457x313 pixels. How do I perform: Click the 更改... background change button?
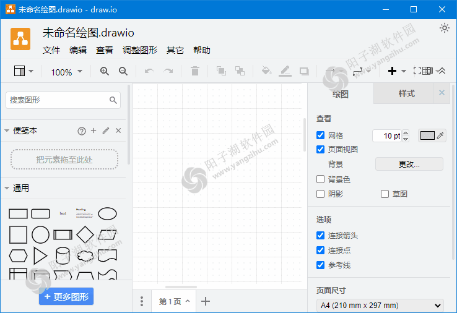[x=409, y=164]
